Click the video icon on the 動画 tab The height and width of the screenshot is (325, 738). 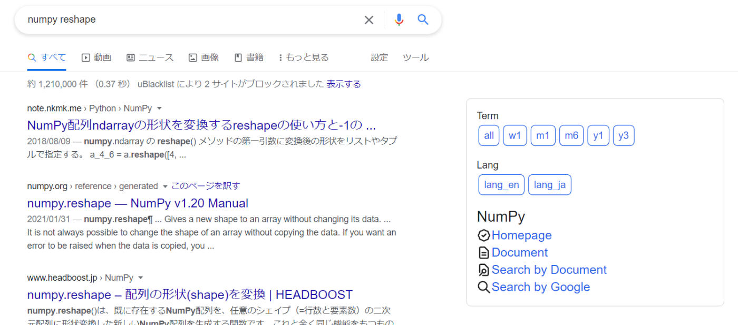tap(86, 57)
